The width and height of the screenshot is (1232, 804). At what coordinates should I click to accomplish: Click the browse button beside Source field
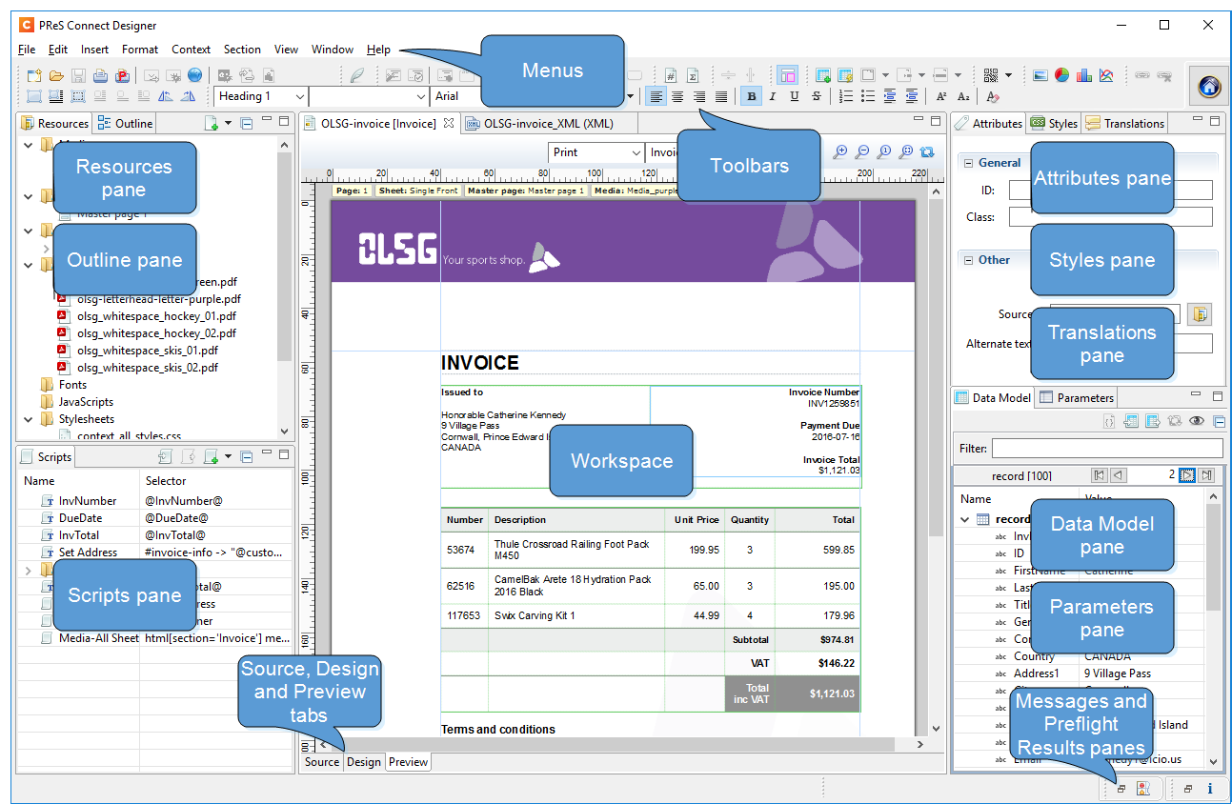[x=1201, y=313]
